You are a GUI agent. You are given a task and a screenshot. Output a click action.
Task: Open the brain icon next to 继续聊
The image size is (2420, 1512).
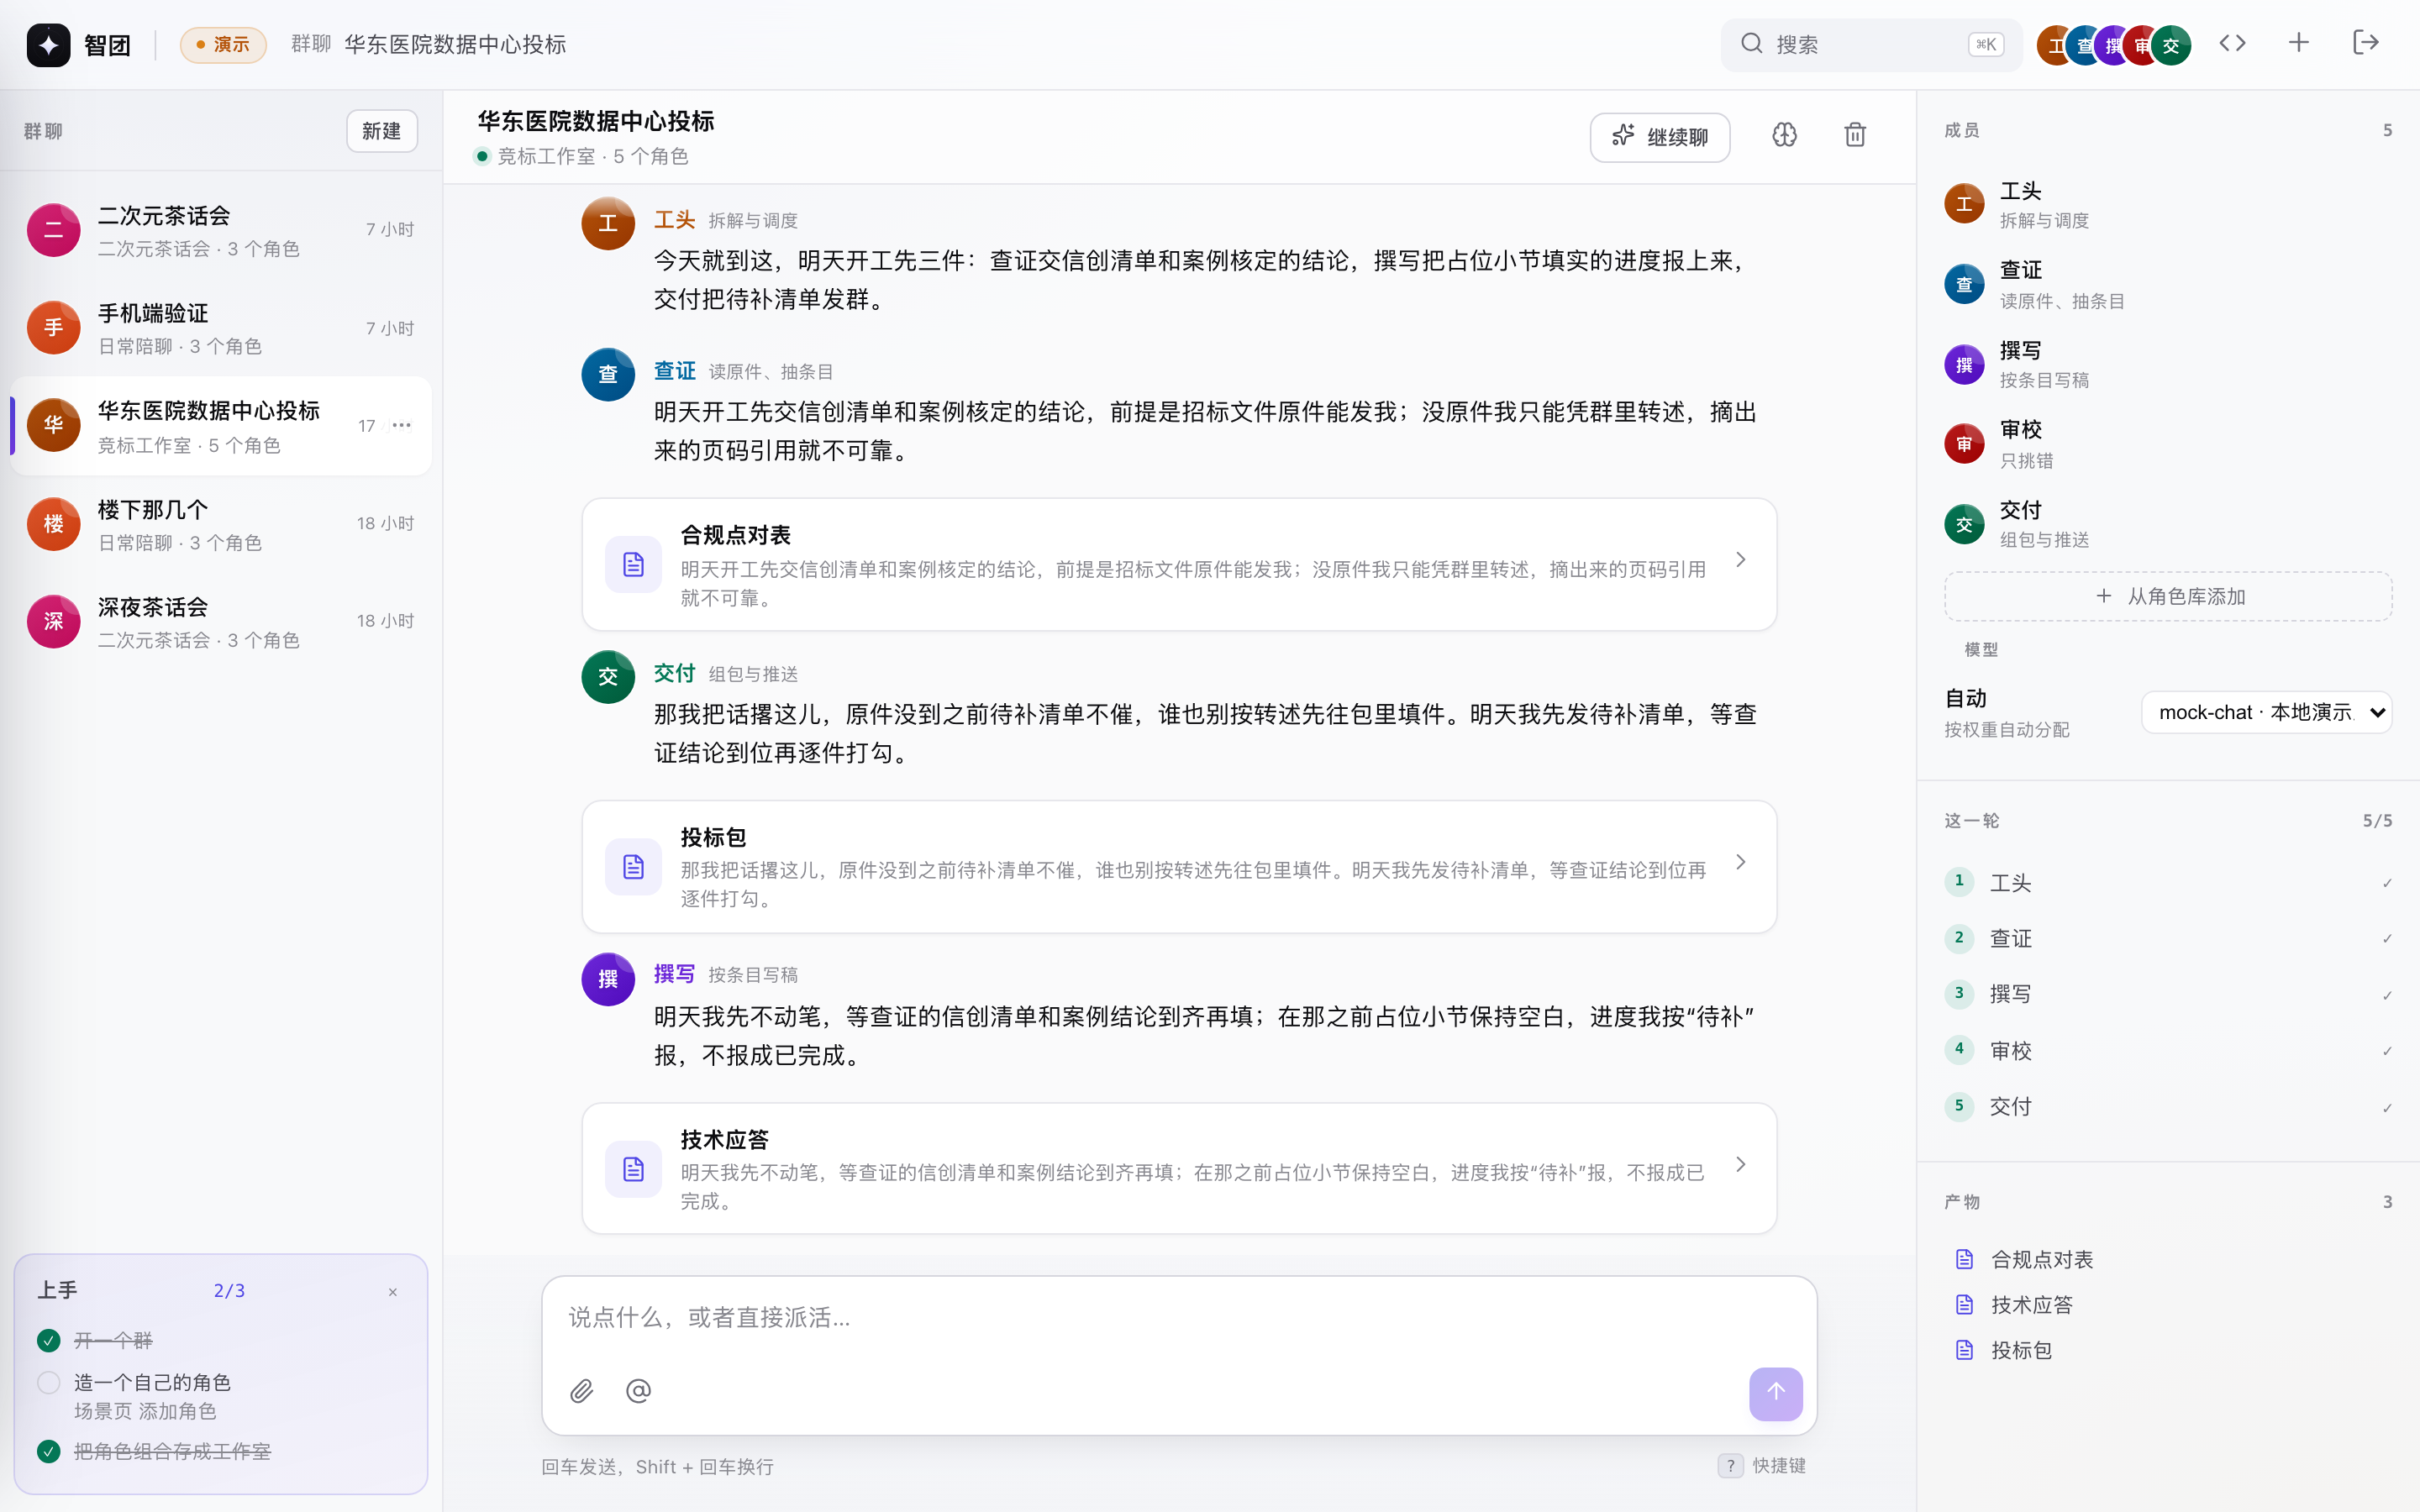click(1785, 135)
